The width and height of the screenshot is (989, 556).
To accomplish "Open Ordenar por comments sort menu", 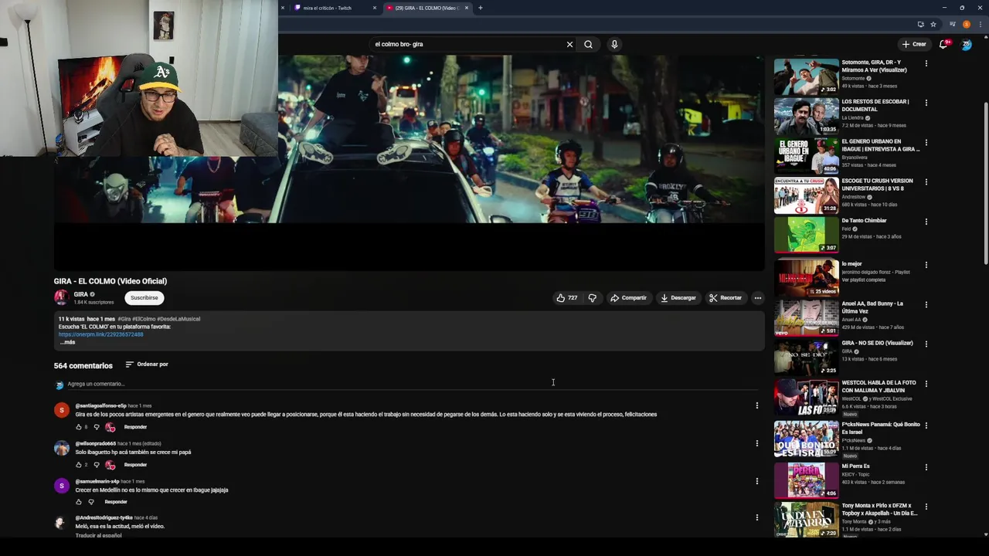I will click(x=147, y=364).
